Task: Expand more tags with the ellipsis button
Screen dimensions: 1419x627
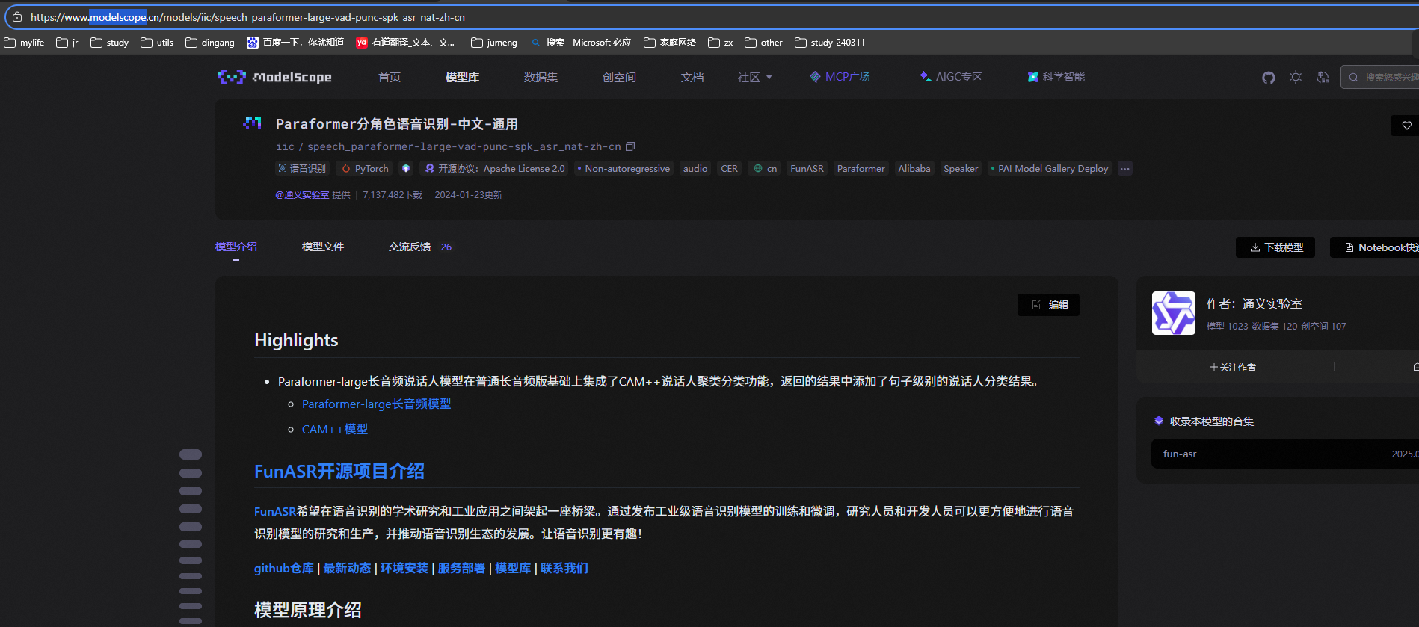Action: point(1124,169)
